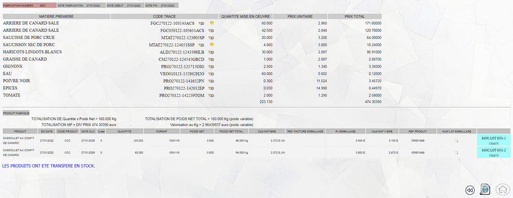
Task: Click the cyan 84392 LOT 8501-2 cell
Action: click(494, 152)
